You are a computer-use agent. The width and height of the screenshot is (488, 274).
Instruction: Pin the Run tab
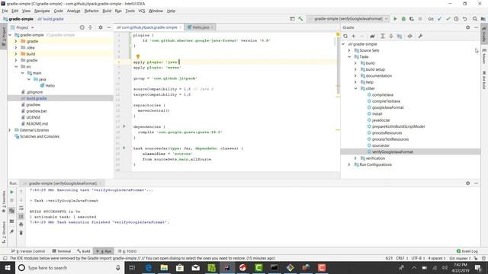point(12,231)
